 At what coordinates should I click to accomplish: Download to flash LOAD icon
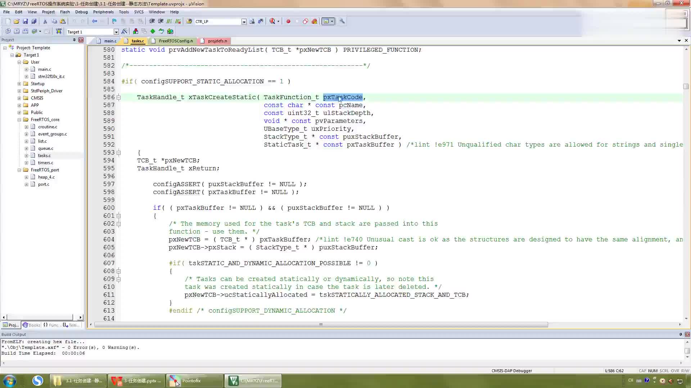[x=59, y=31]
